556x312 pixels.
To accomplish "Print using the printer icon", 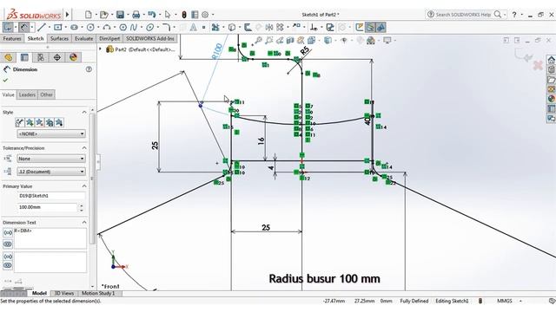I will click(x=136, y=15).
